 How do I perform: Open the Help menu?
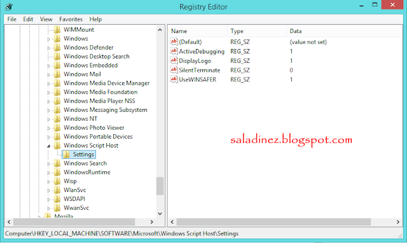[95, 19]
